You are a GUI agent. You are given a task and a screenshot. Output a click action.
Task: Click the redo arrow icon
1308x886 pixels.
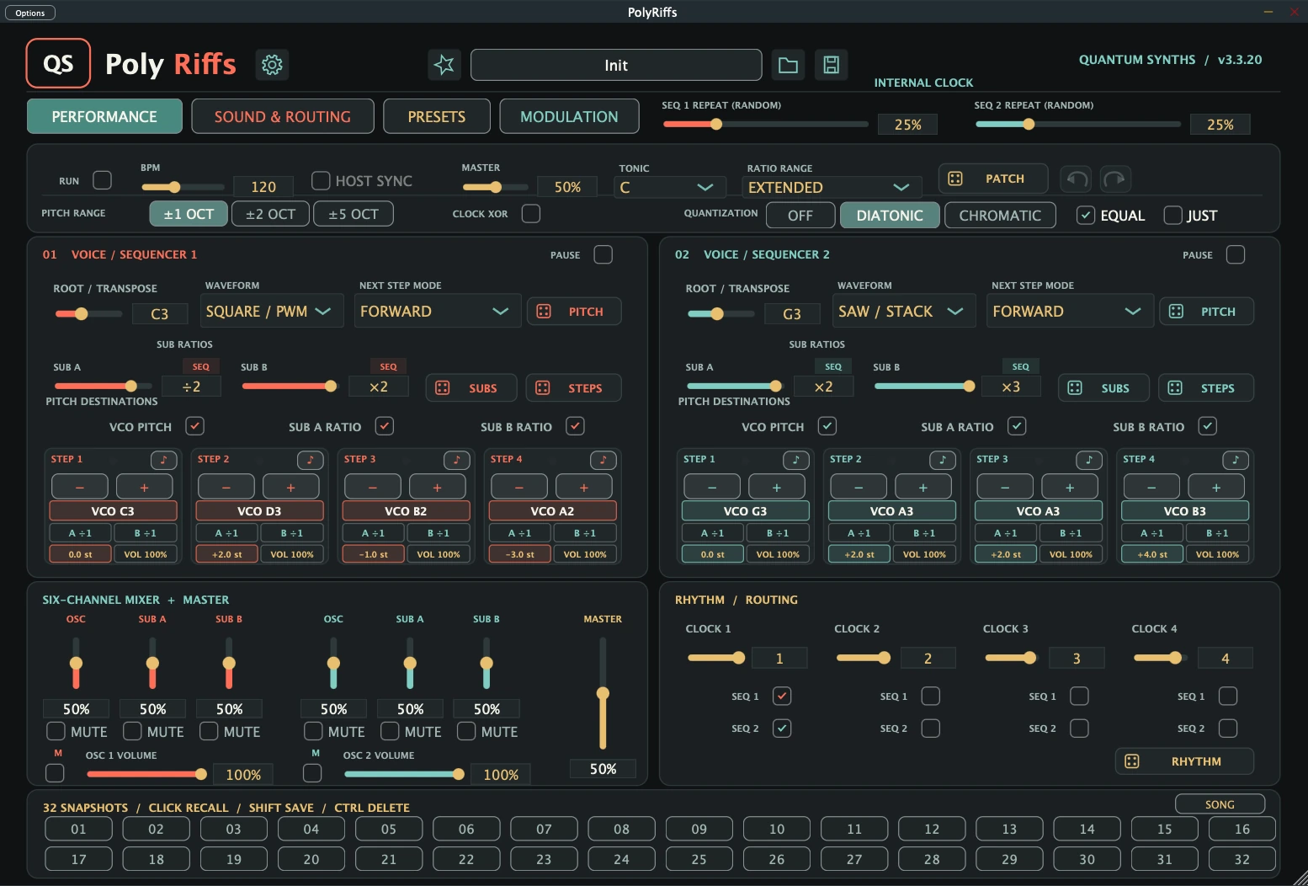click(x=1114, y=179)
